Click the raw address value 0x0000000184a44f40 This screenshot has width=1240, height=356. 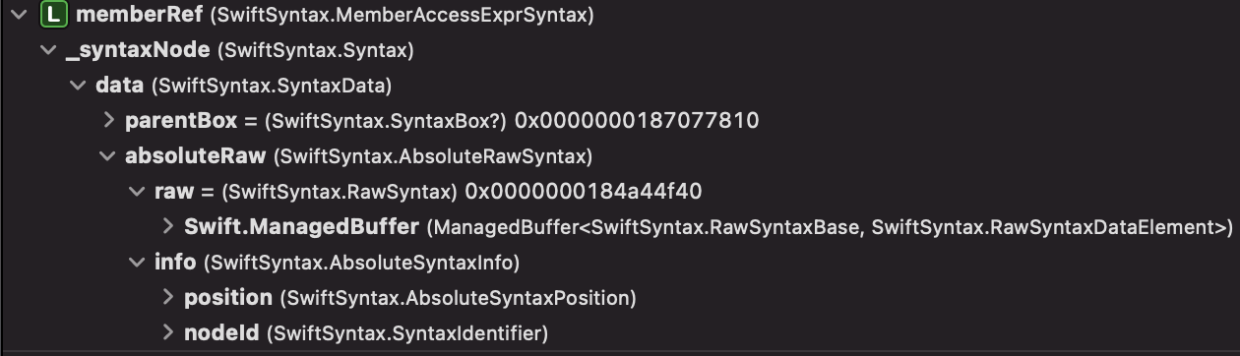[x=583, y=192]
